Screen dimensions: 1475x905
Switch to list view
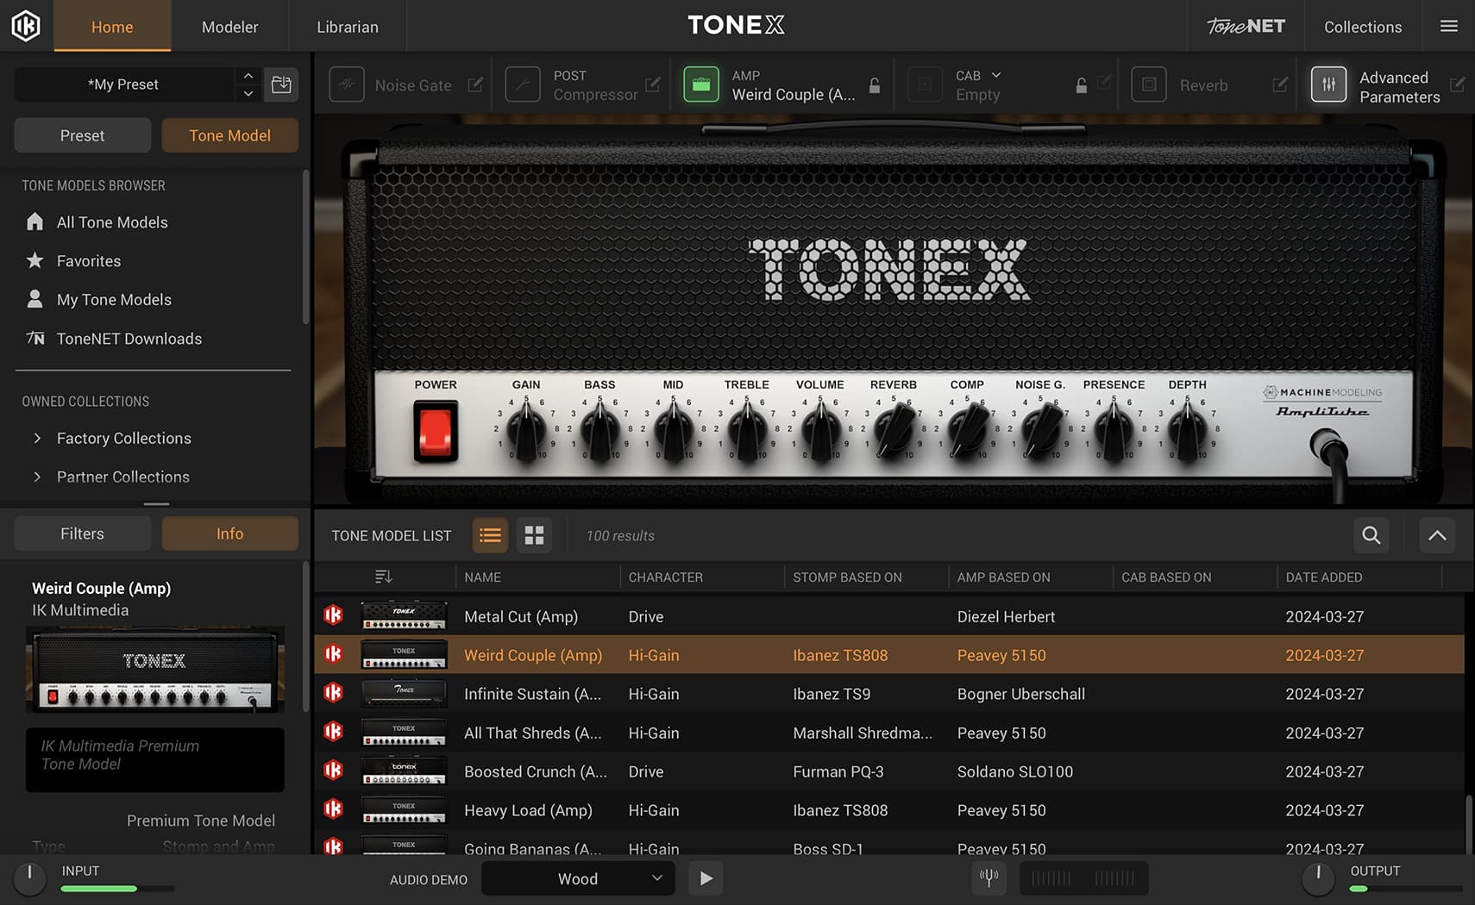pos(490,535)
